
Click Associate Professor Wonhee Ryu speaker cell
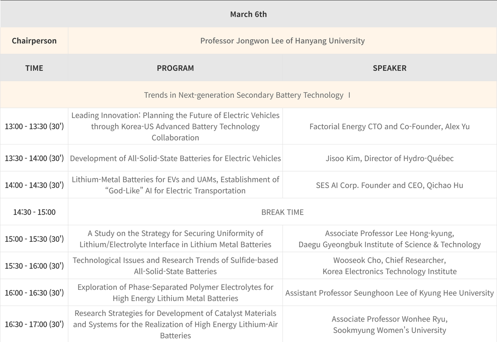pos(389,325)
